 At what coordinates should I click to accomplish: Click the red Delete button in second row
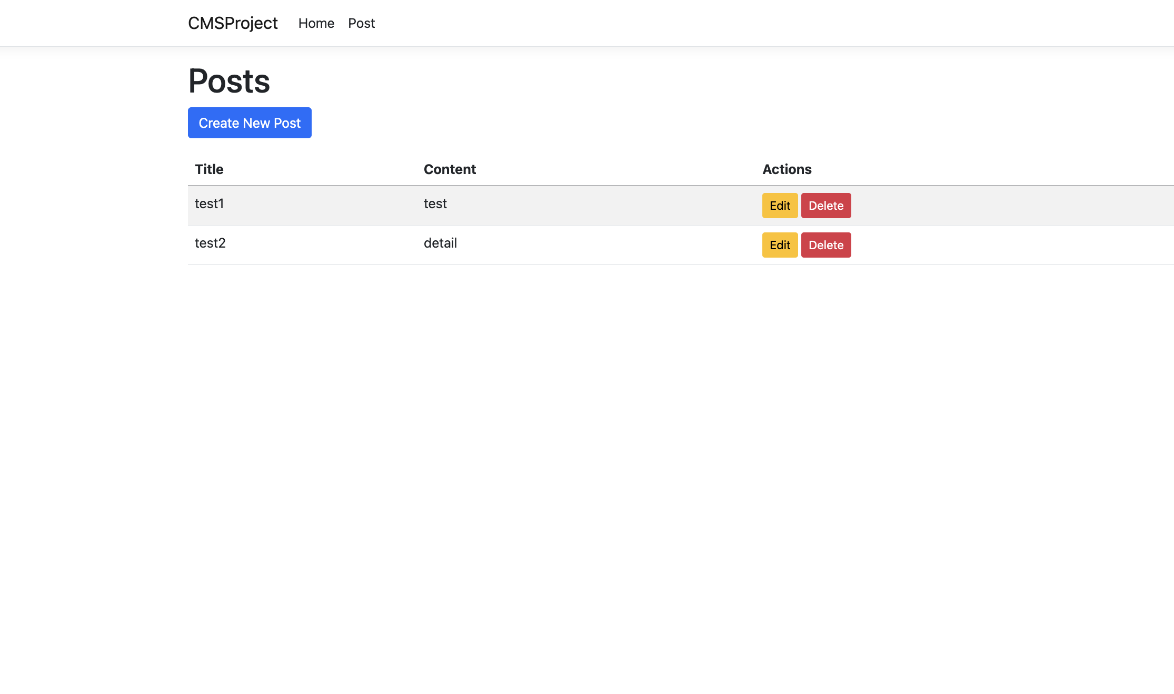[x=825, y=245]
